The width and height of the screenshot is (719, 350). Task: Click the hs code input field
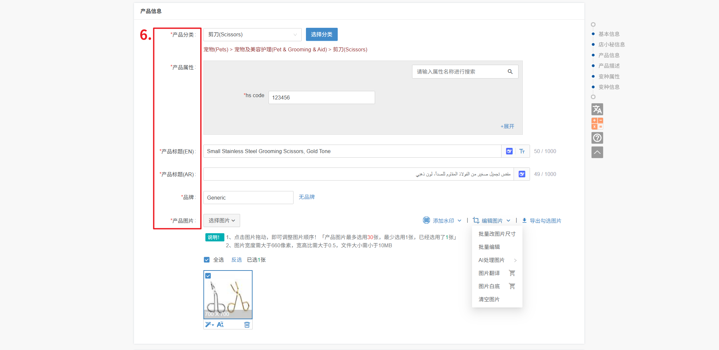pos(322,97)
